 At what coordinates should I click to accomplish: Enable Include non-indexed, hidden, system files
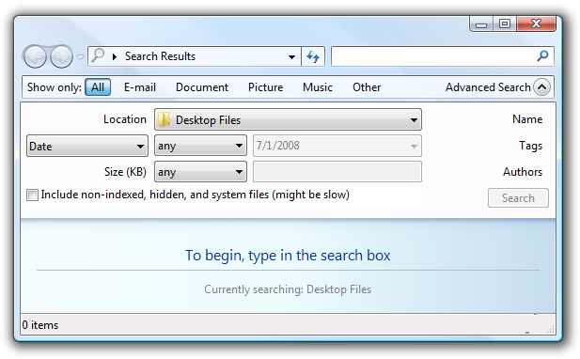(32, 195)
